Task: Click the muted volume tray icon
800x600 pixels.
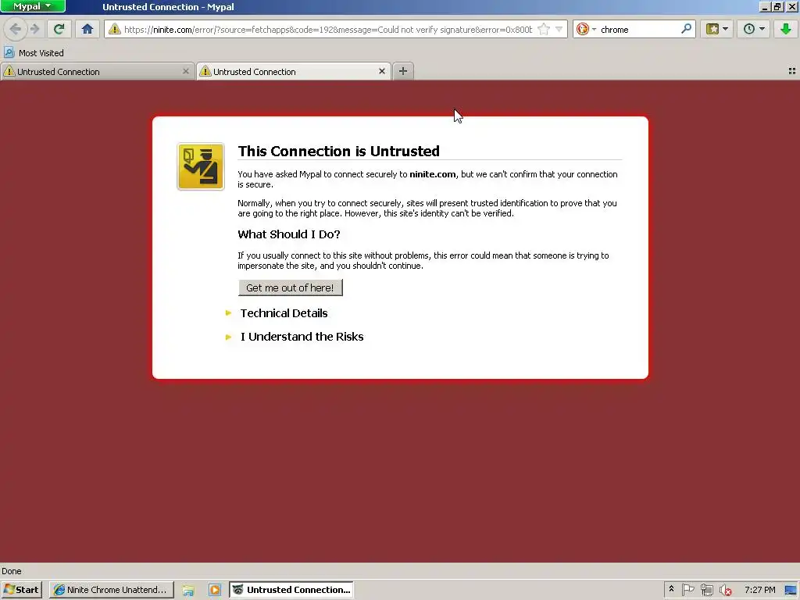Action: tap(725, 590)
